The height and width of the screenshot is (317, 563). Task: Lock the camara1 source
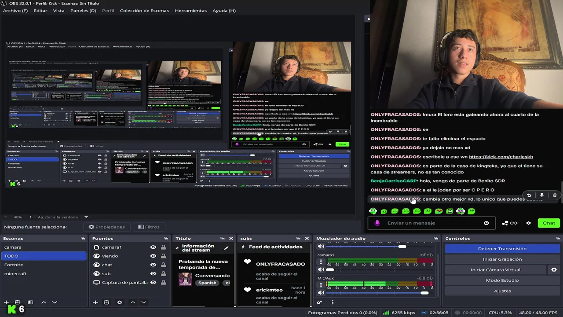163,247
